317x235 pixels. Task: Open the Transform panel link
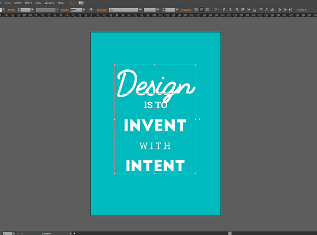301,10
